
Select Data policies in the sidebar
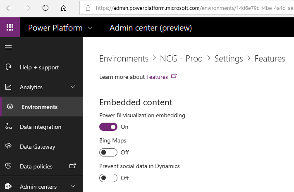(x=36, y=166)
